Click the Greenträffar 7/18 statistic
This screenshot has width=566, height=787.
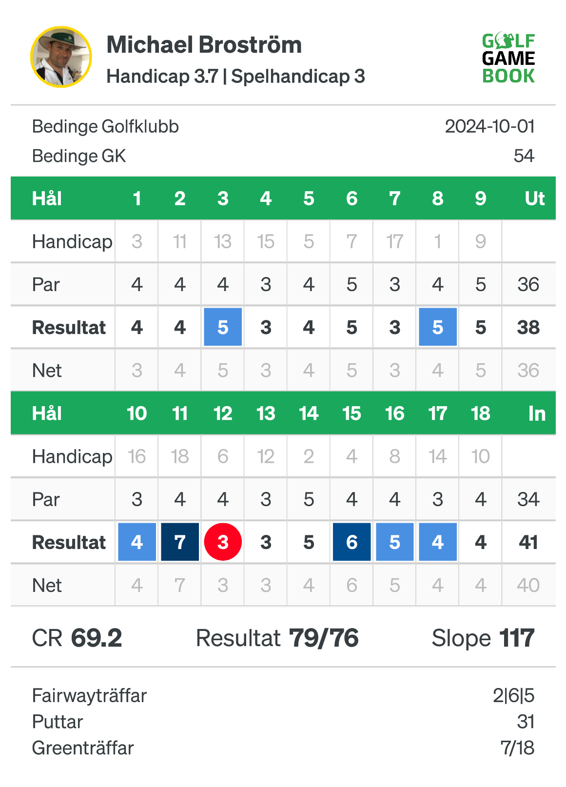click(x=283, y=748)
